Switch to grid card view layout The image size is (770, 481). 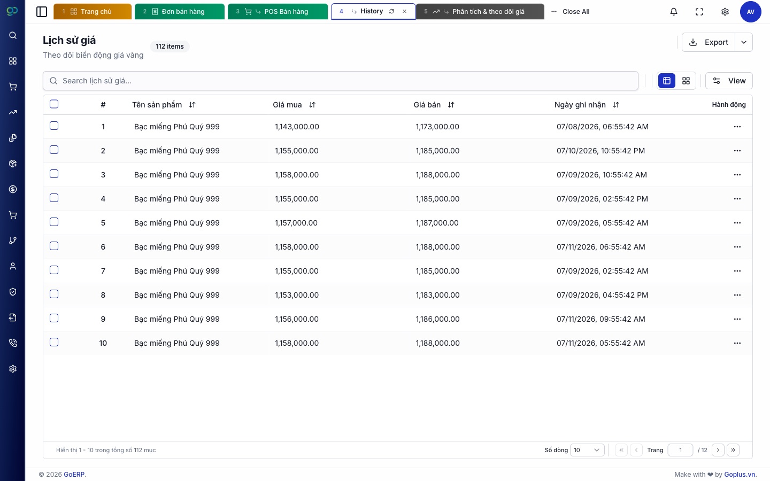686,81
